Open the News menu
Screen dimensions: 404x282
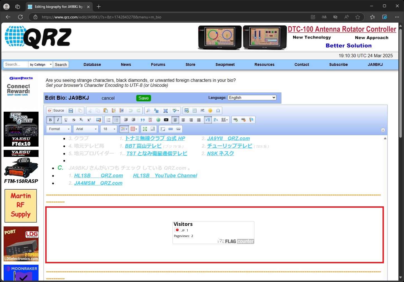(x=126, y=64)
